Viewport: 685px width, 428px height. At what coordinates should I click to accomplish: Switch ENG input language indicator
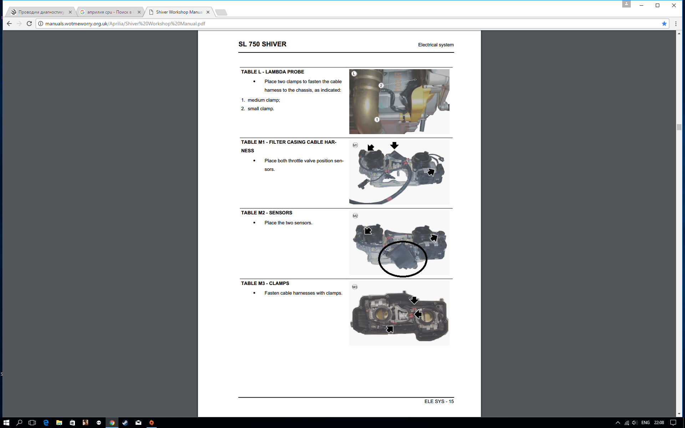point(645,423)
